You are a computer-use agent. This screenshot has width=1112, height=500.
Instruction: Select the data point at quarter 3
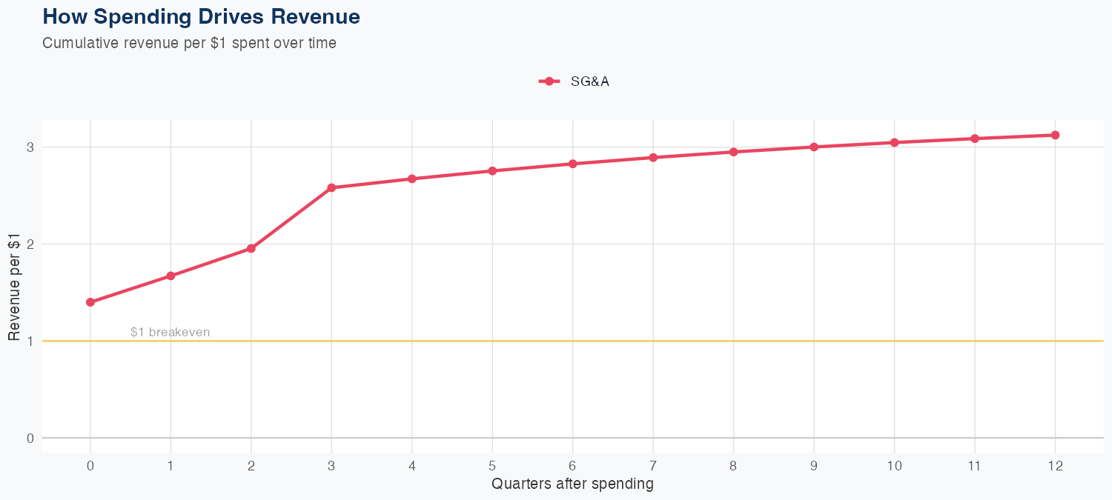tap(331, 187)
